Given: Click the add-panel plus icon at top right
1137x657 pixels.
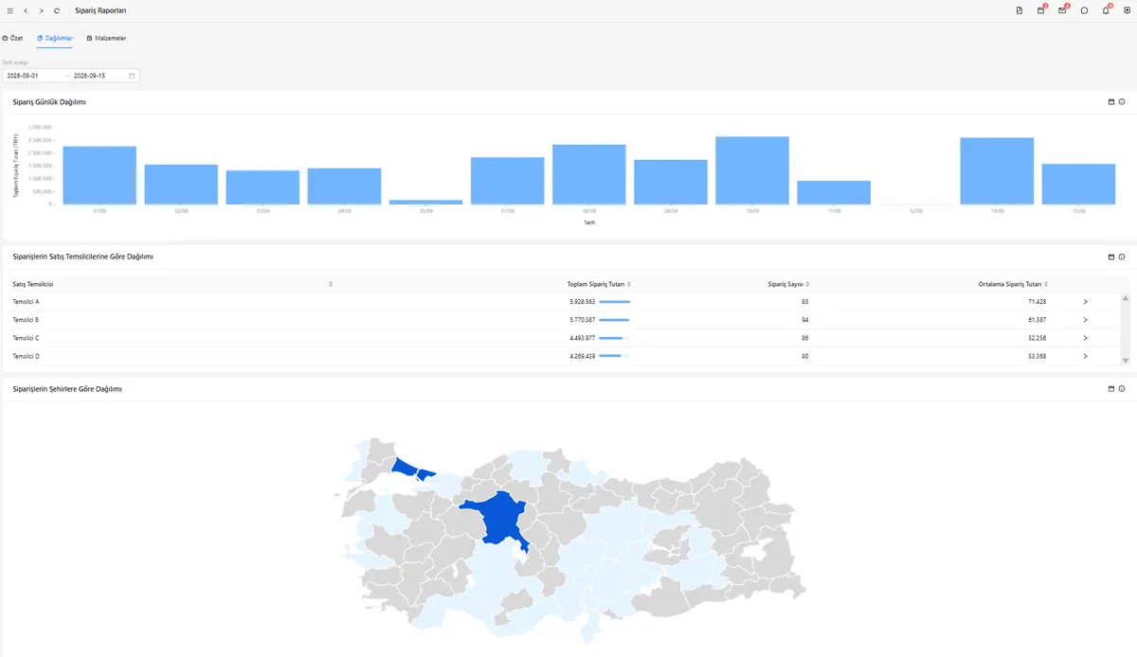Looking at the screenshot, I should 1127,10.
